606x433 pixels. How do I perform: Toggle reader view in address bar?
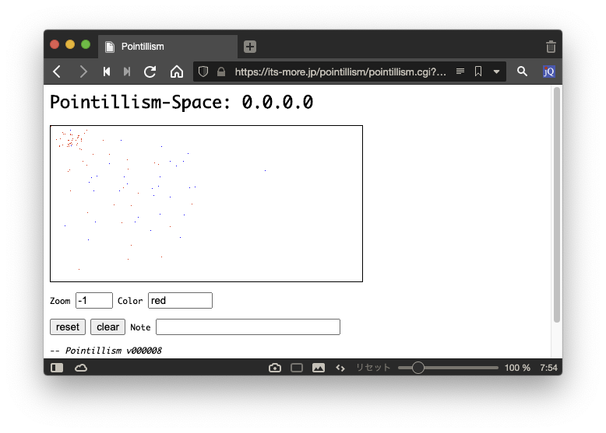pyautogui.click(x=460, y=72)
